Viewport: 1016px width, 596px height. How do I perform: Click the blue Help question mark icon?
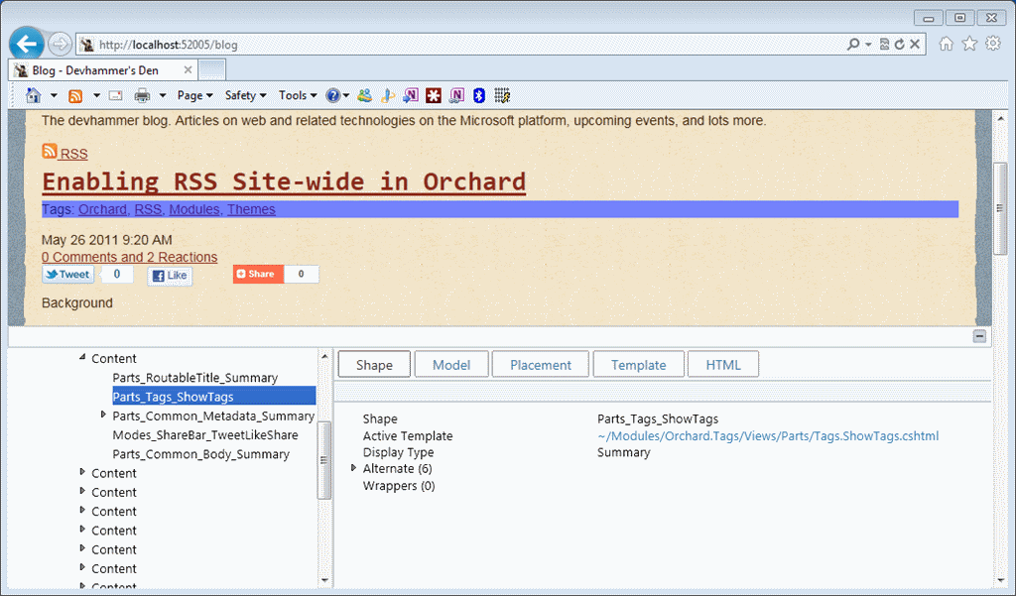[x=332, y=96]
